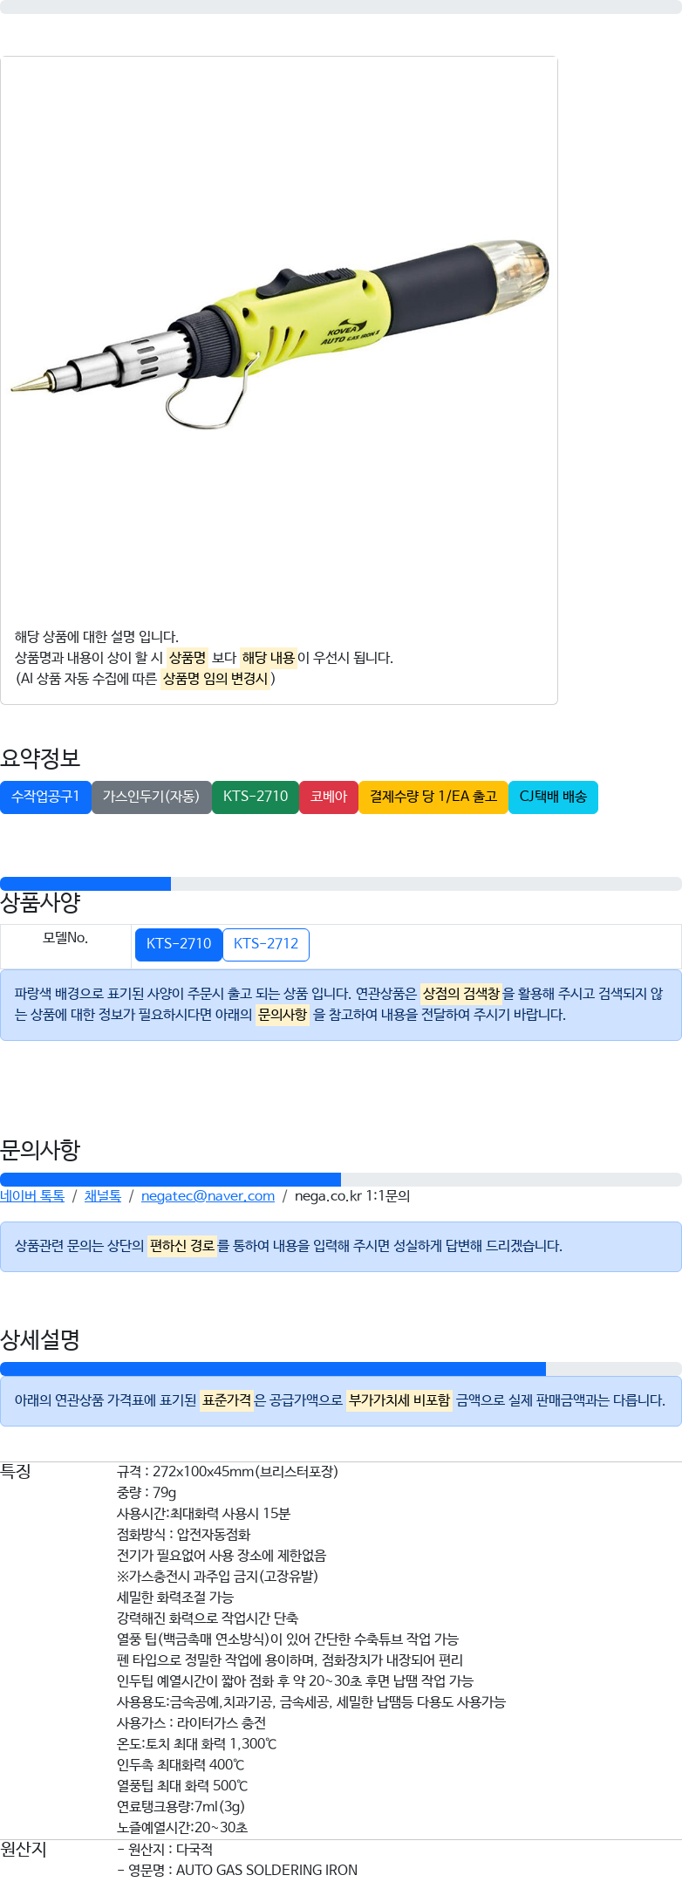Select the red 코베아 brand badge
Image resolution: width=682 pixels, height=1882 pixels.
tap(329, 797)
